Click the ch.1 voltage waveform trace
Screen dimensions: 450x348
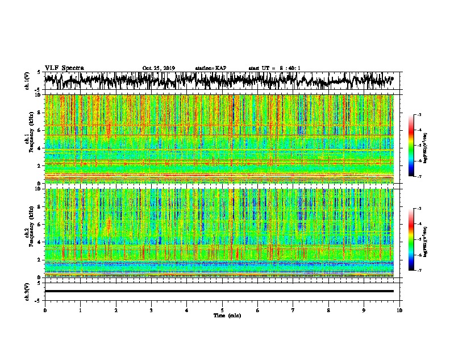pyautogui.click(x=219, y=81)
